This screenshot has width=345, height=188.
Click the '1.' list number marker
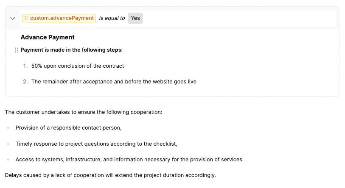[x=25, y=66]
